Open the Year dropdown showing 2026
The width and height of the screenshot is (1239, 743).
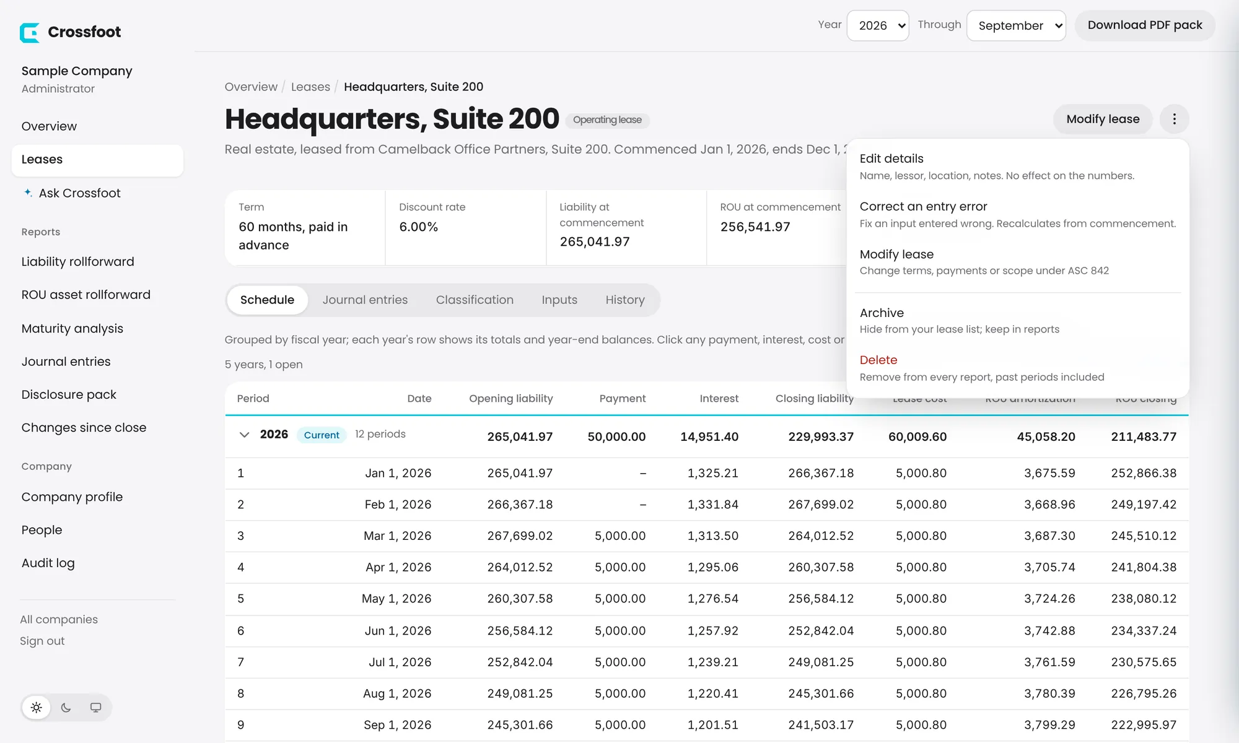(877, 25)
